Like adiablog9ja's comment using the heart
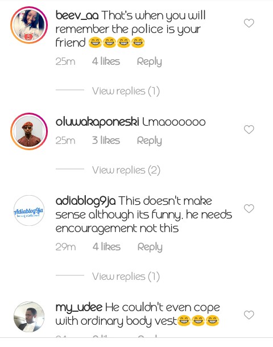This screenshot has height=347, width=273. coord(249,208)
